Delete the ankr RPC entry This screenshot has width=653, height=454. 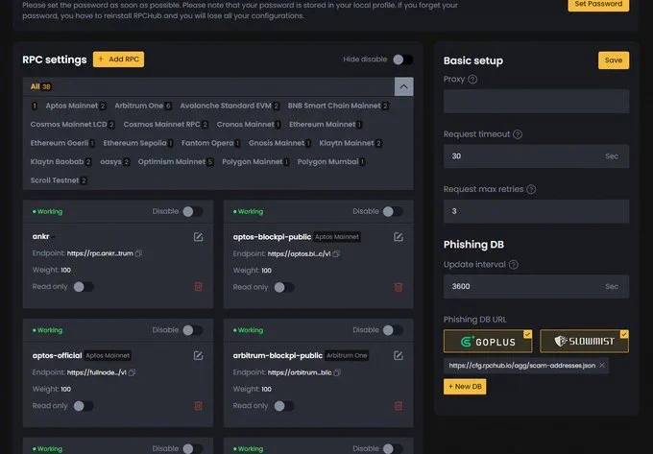[x=198, y=286]
